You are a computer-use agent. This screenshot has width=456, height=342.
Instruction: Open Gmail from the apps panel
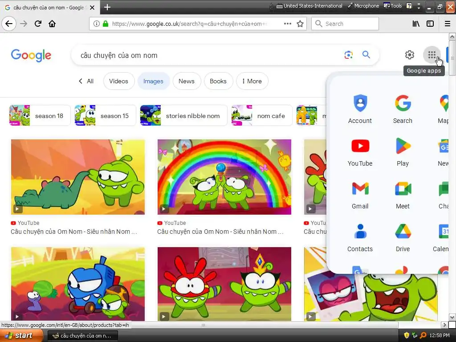click(x=360, y=195)
